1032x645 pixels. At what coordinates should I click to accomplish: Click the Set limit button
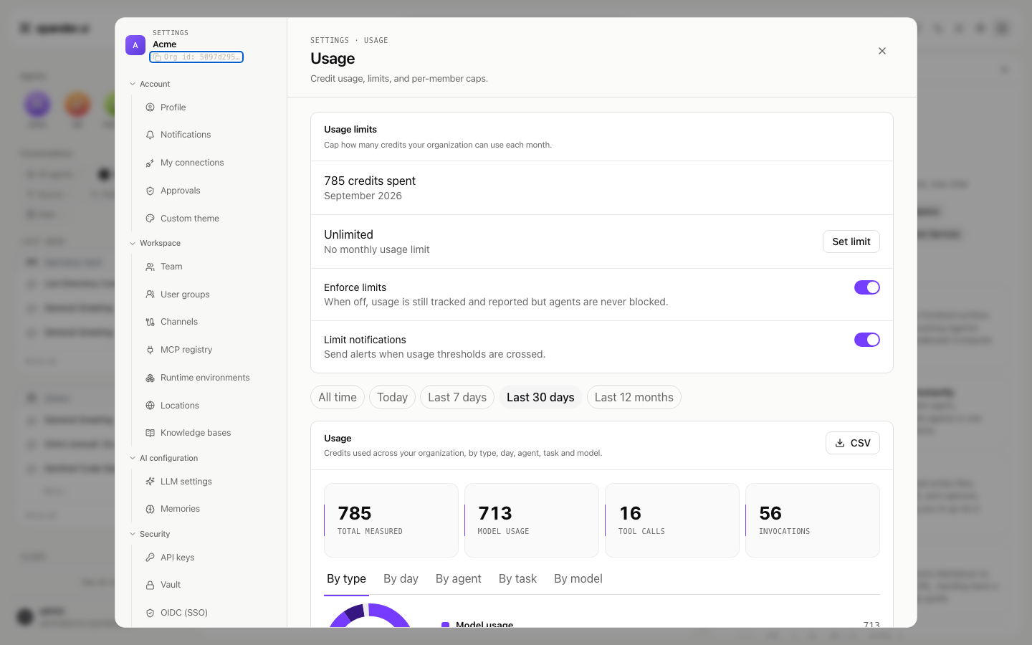coord(851,242)
